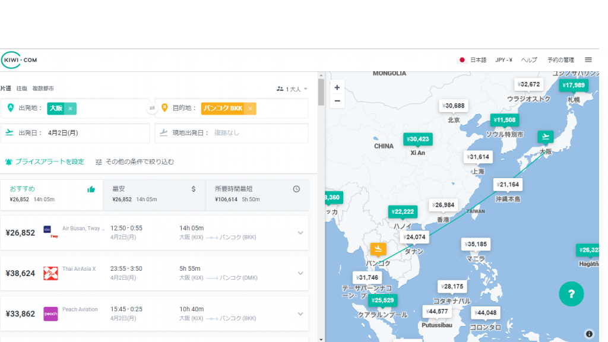Expand the ¥33,862 Peach Aviation flight
Image resolution: width=608 pixels, height=342 pixels.
click(300, 313)
